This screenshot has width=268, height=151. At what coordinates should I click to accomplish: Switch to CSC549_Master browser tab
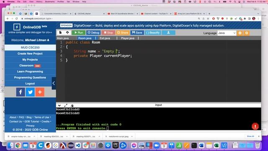click(90, 13)
